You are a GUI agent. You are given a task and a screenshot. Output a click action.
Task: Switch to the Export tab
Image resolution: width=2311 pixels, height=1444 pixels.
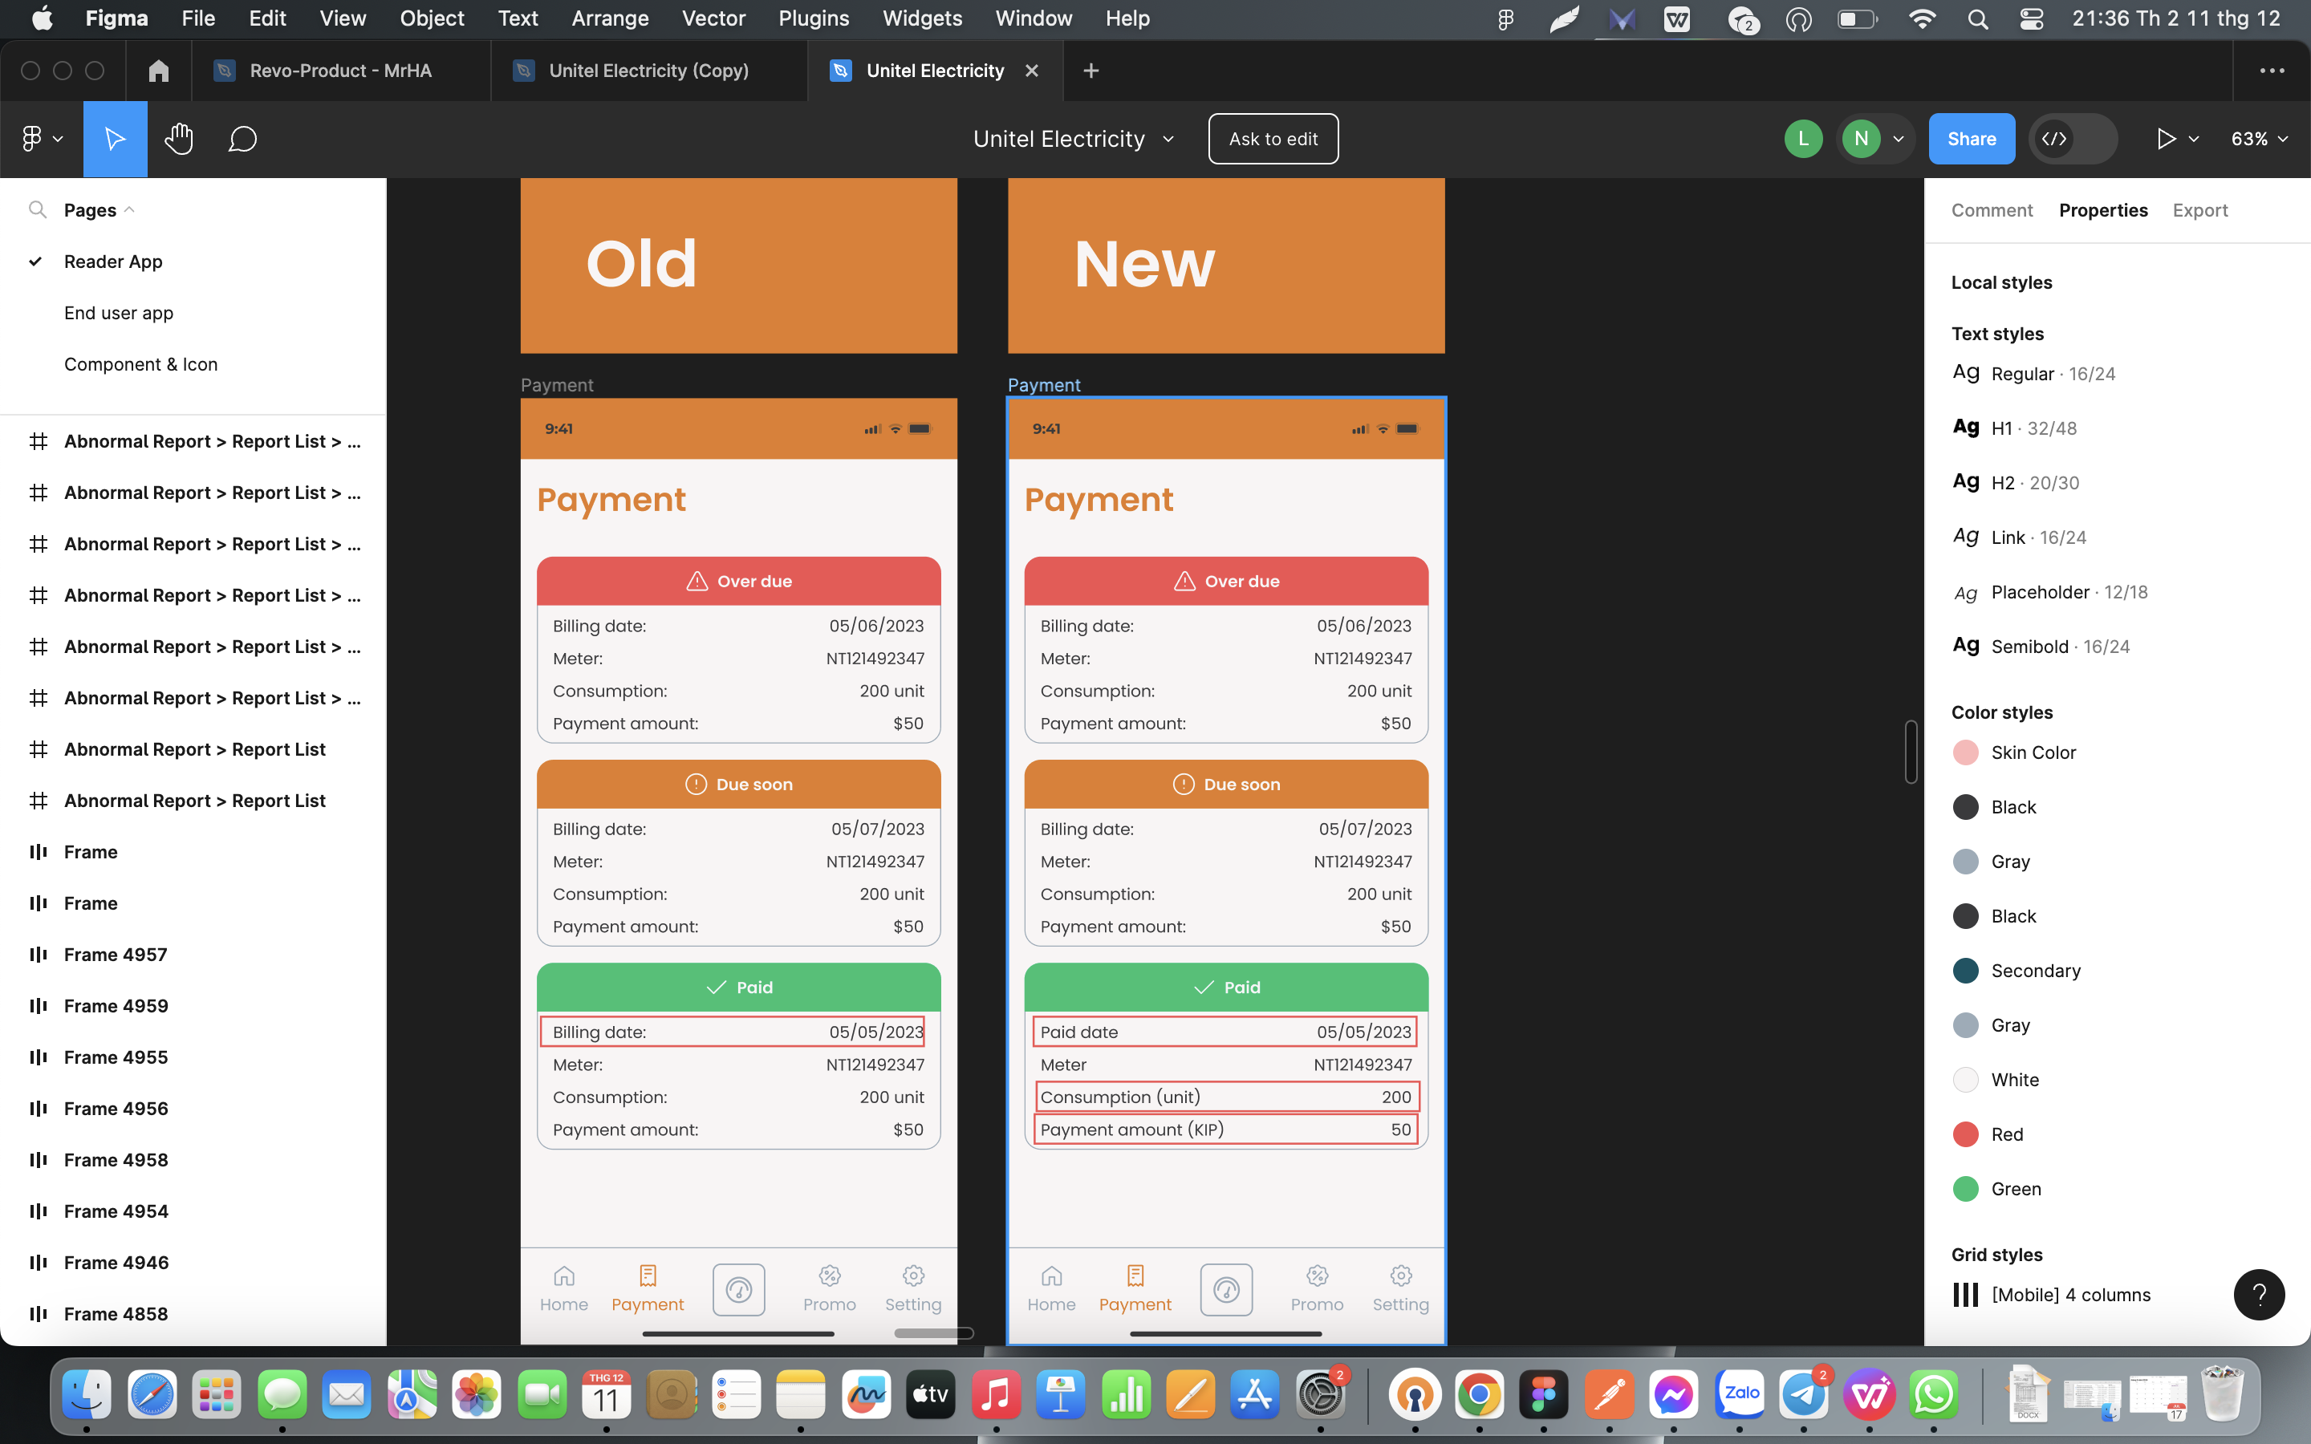pos(2199,210)
